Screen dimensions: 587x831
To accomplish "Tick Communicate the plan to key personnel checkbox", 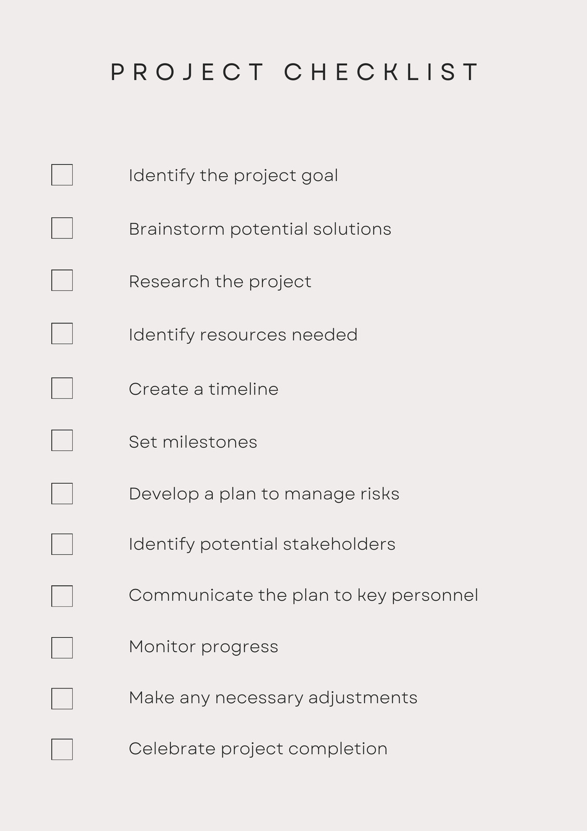I will (62, 596).
